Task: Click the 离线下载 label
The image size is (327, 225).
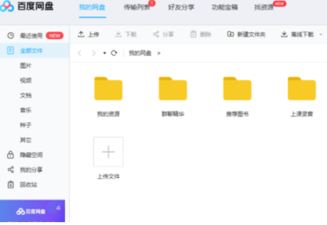Action: (x=302, y=35)
